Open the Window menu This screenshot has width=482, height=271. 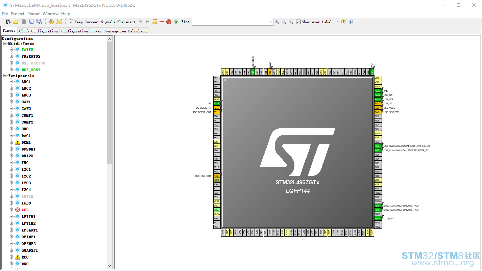[51, 14]
